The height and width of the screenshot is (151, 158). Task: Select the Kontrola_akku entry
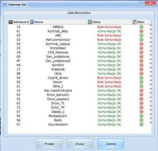click(58, 31)
